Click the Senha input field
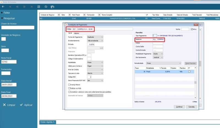This screenshot has width=220, height=128. click(x=185, y=29)
